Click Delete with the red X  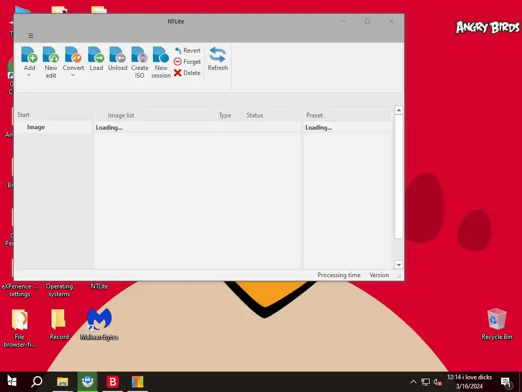coord(187,72)
